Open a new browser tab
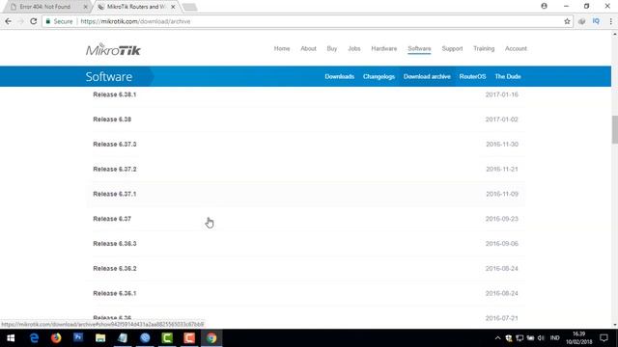 tap(189, 7)
